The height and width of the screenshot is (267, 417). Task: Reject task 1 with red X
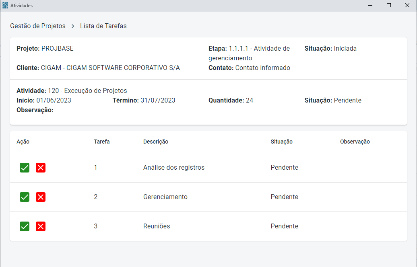(x=41, y=168)
